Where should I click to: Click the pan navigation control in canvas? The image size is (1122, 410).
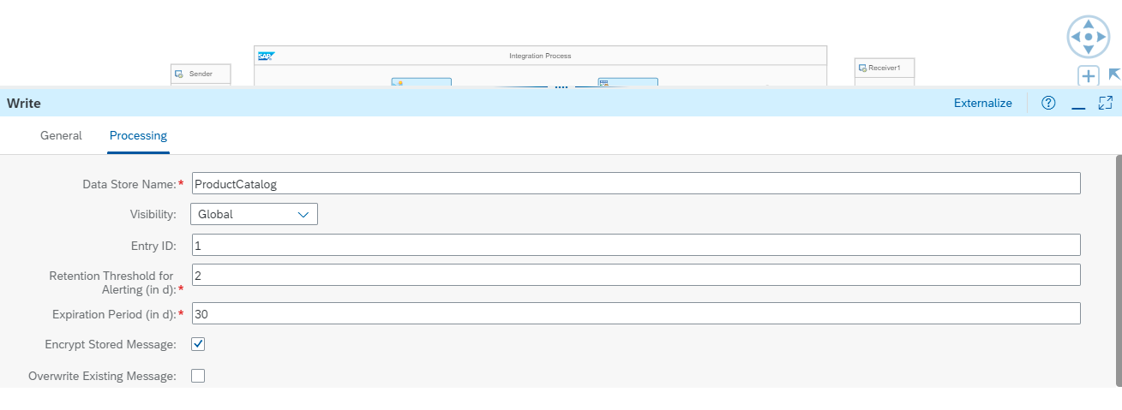[x=1088, y=37]
